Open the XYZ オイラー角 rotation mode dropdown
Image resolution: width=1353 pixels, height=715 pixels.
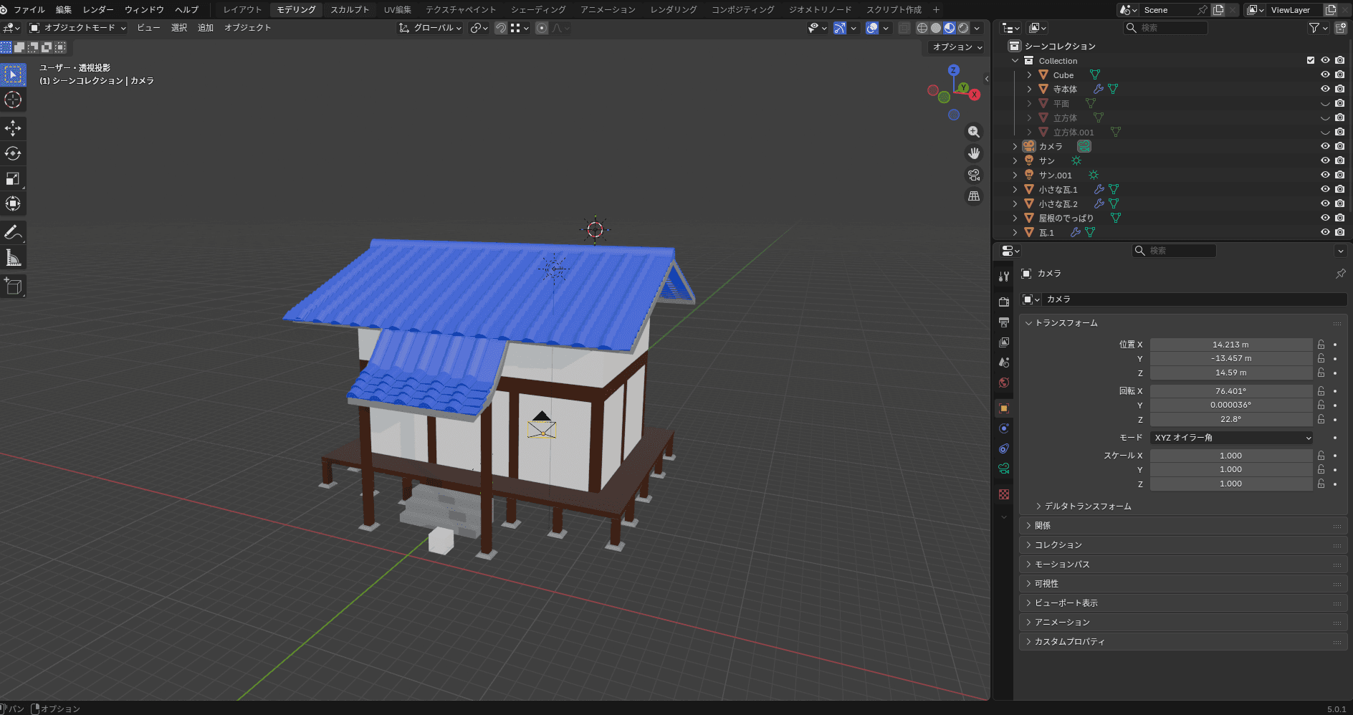[1231, 438]
